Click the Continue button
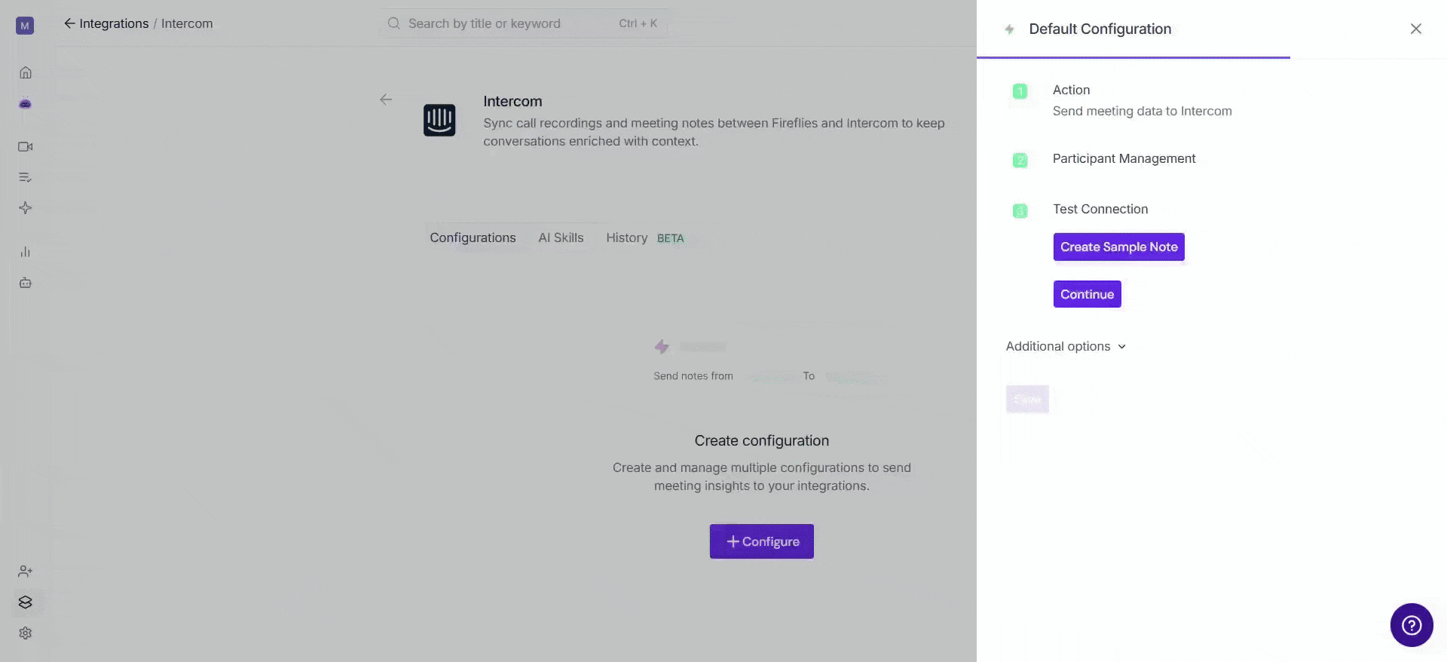Image resolution: width=1447 pixels, height=662 pixels. tap(1088, 294)
